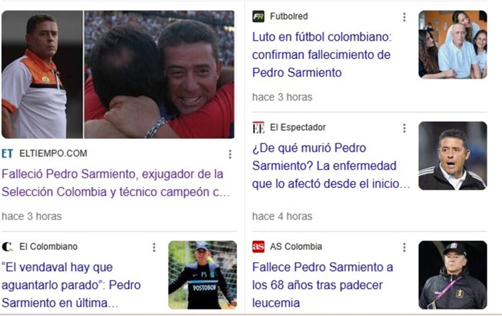Viewport: 502px width, 316px height.
Task: Click the El Espectador EE logo icon
Action: 258,127
